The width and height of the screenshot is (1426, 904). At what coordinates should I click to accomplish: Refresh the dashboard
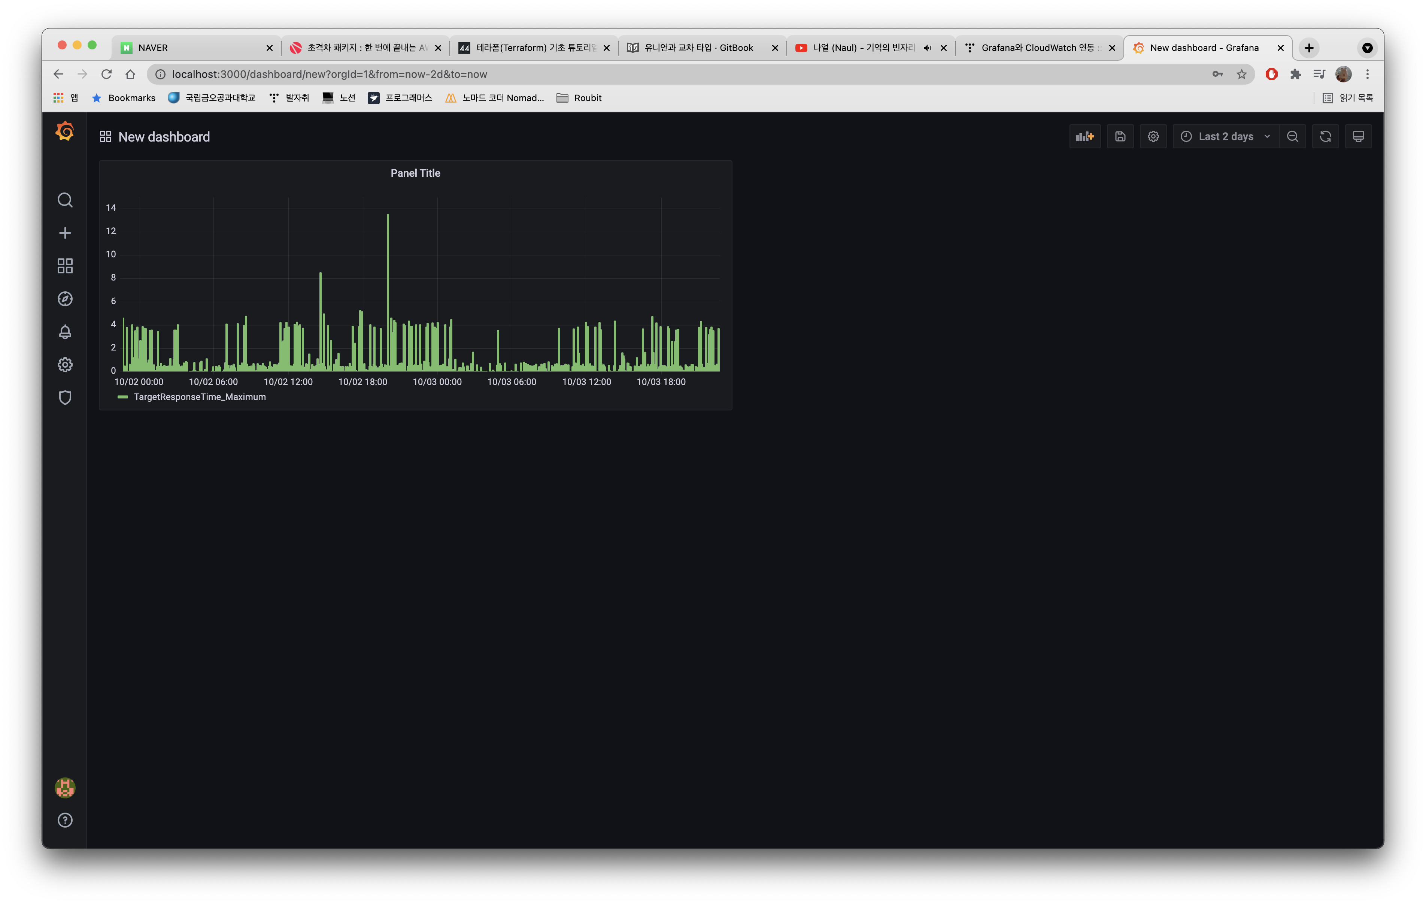(1325, 137)
